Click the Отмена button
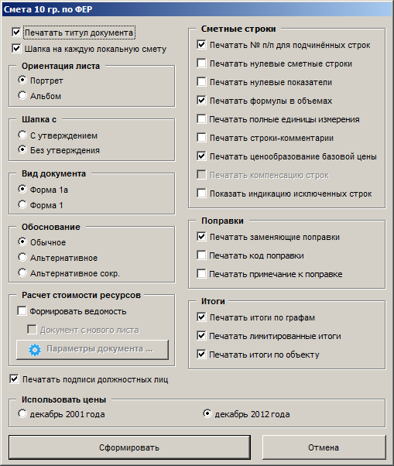Image resolution: width=394 pixels, height=466 pixels. click(324, 447)
